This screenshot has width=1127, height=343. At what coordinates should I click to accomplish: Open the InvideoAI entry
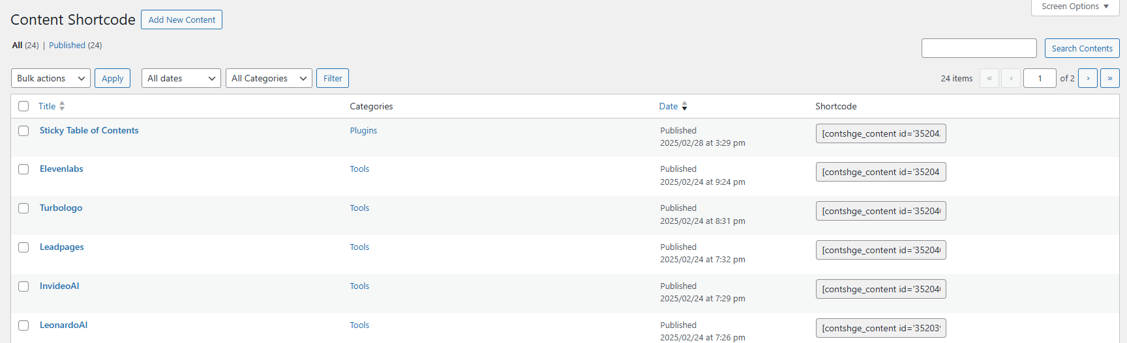[59, 286]
